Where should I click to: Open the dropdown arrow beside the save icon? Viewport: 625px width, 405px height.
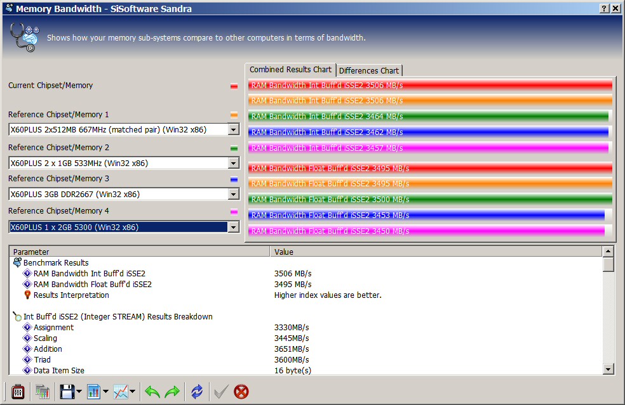click(x=79, y=392)
